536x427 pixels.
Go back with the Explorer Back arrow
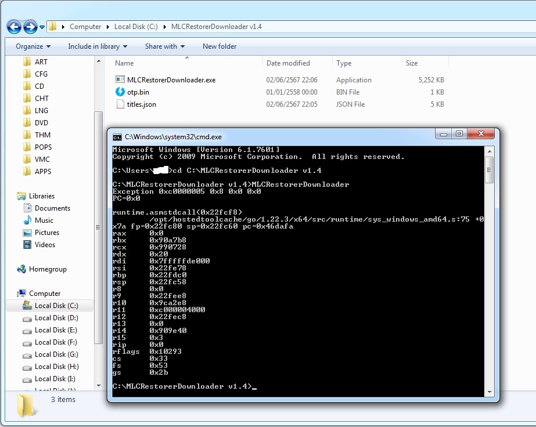click(x=15, y=27)
